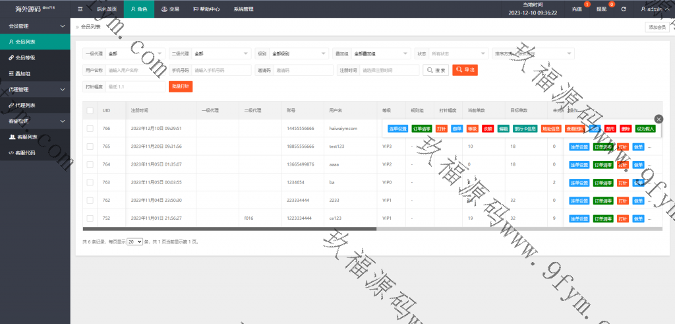Screen dimensions: 675x324
Task: Check the row checkbox for UID 752
Action: (x=90, y=218)
